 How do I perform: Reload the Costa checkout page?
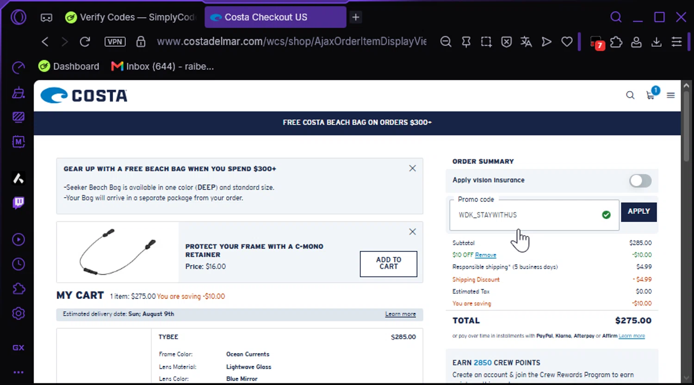click(85, 42)
